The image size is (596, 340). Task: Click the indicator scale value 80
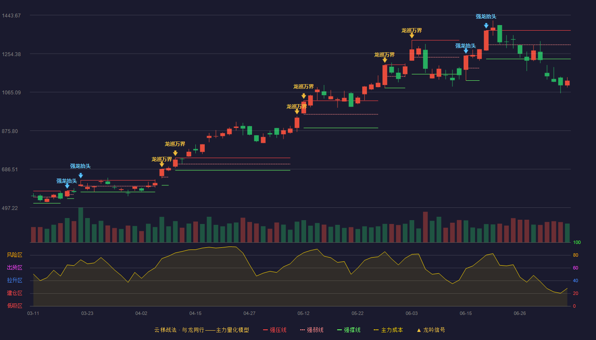[x=576, y=255]
